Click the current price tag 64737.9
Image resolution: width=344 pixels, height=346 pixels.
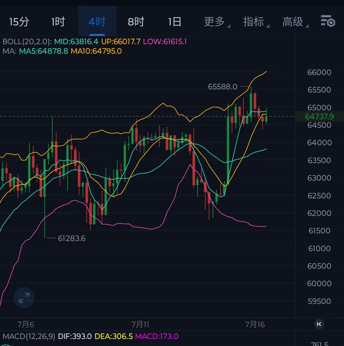coord(319,116)
